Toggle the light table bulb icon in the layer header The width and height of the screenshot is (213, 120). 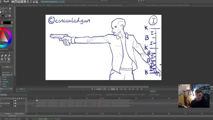point(20,98)
